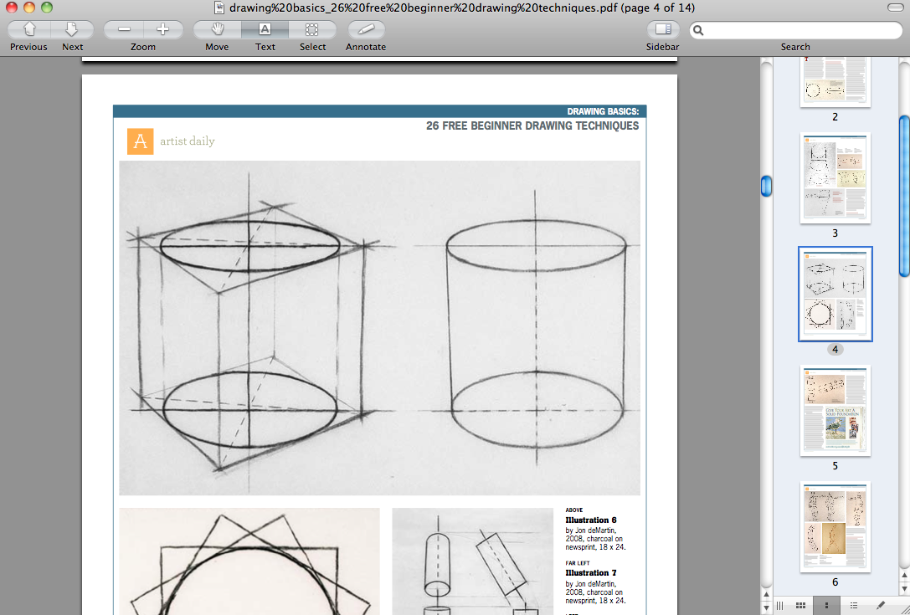Image resolution: width=910 pixels, height=615 pixels.
Task: Select the highlighted page 4 thumbnail
Action: tap(835, 294)
